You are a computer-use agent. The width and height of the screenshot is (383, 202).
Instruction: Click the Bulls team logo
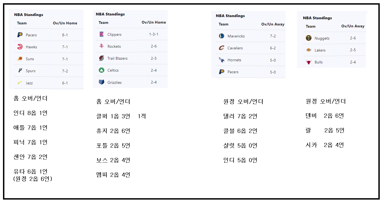[x=309, y=62]
